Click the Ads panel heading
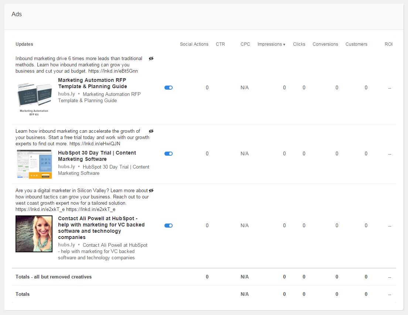This screenshot has width=408, height=315. click(x=17, y=14)
